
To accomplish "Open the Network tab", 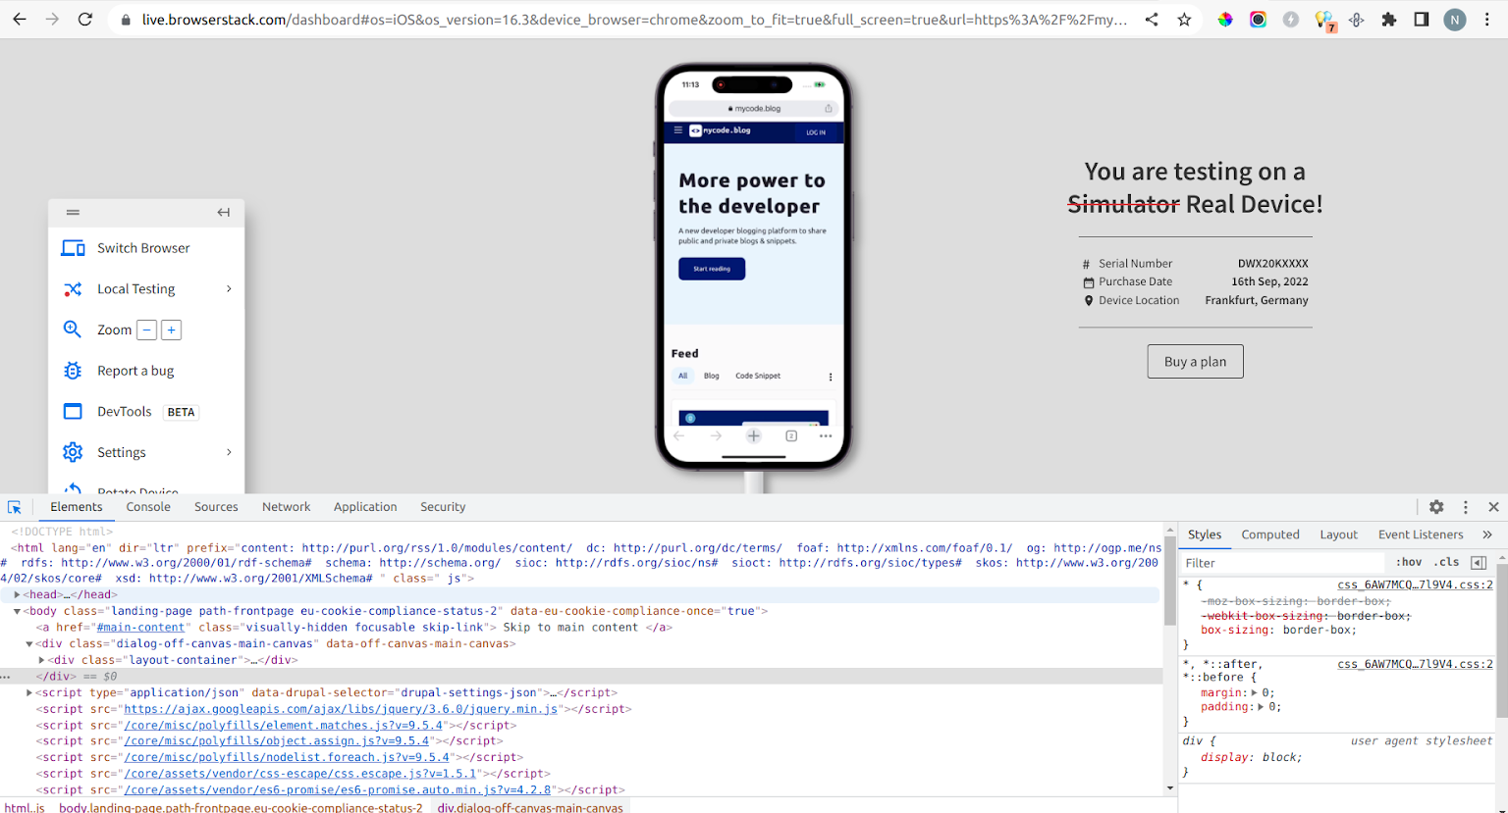I will click(286, 507).
